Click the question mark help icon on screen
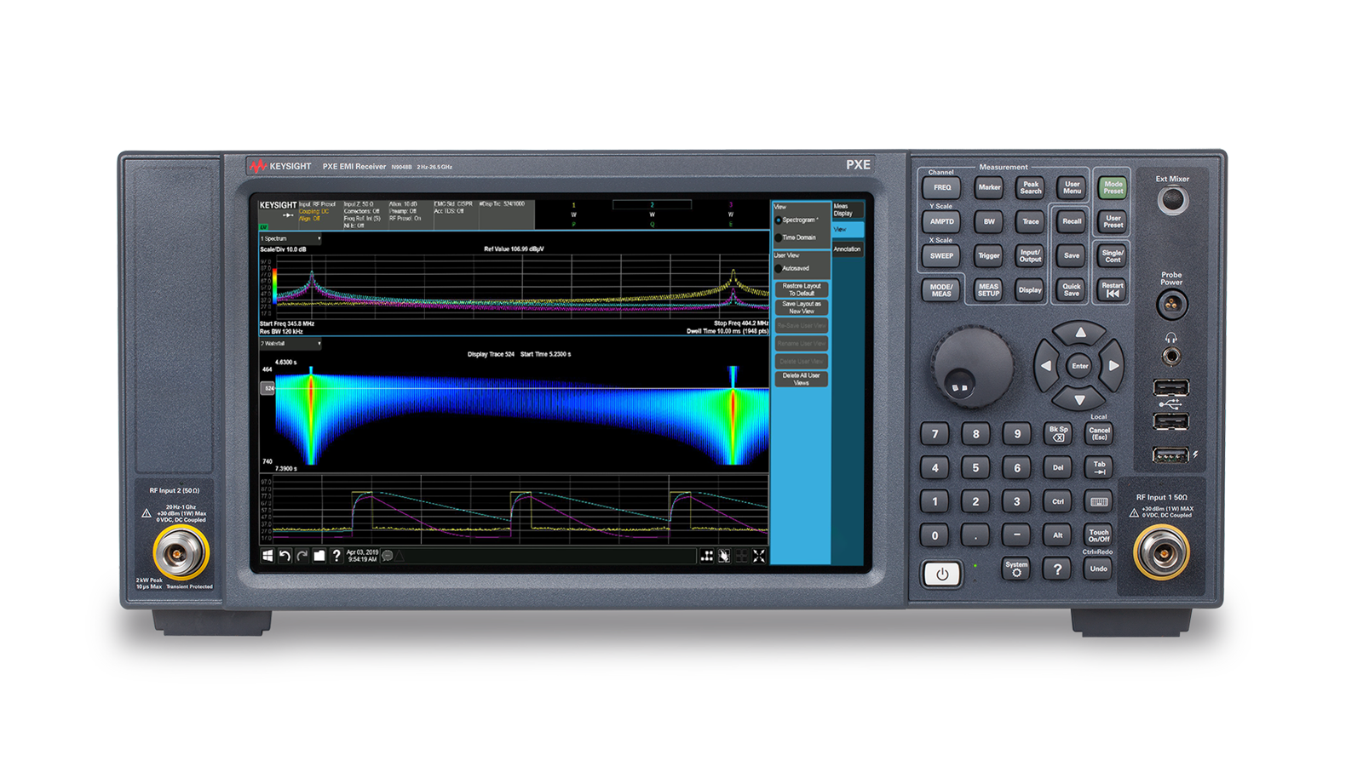 [336, 555]
